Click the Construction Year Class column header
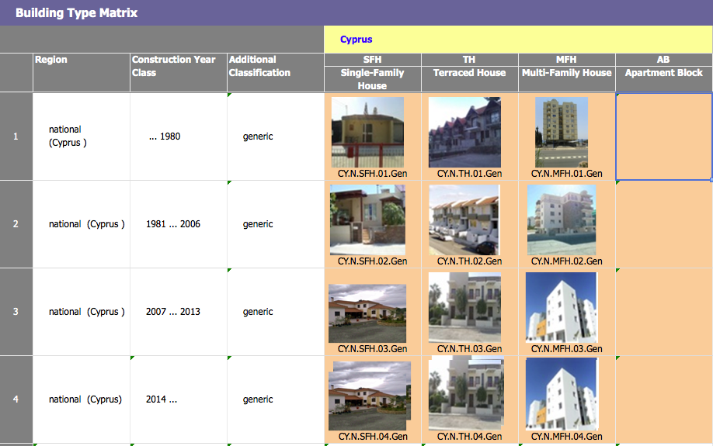The height and width of the screenshot is (446, 713). click(178, 72)
